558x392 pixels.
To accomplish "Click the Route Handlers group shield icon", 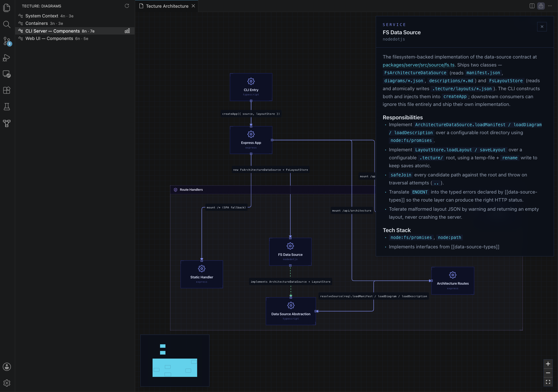I will pyautogui.click(x=175, y=190).
